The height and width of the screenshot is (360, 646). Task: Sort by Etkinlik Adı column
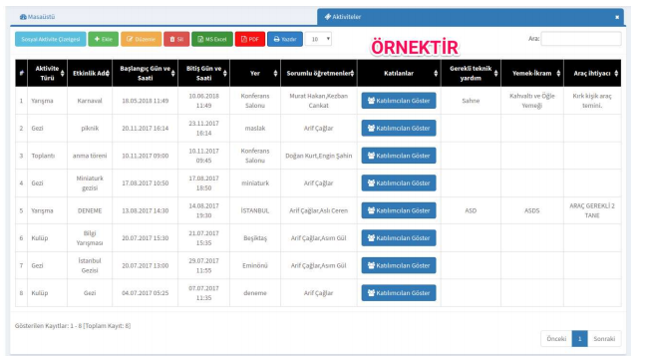click(x=90, y=73)
